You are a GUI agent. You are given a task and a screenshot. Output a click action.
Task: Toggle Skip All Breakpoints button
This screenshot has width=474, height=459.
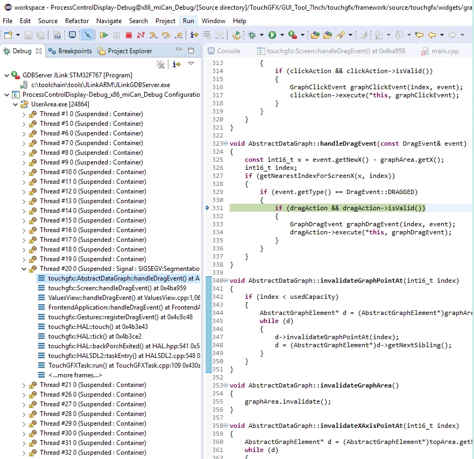(88, 35)
